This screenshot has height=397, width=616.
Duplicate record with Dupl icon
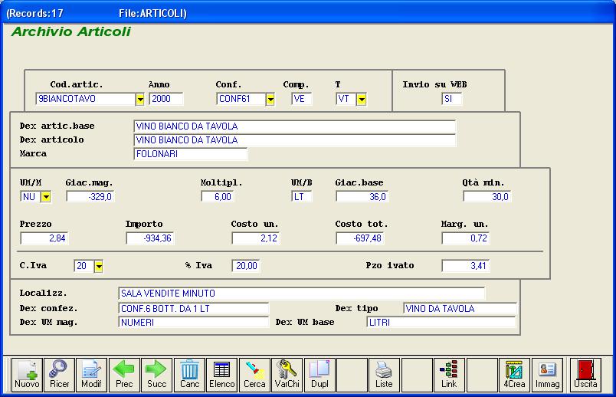(x=319, y=375)
